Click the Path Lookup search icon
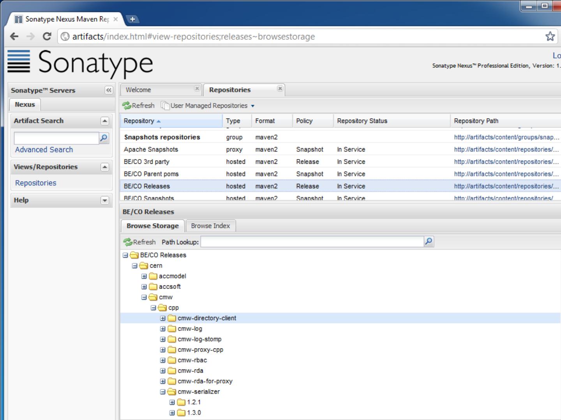Viewport: 561px width, 420px height. [429, 241]
